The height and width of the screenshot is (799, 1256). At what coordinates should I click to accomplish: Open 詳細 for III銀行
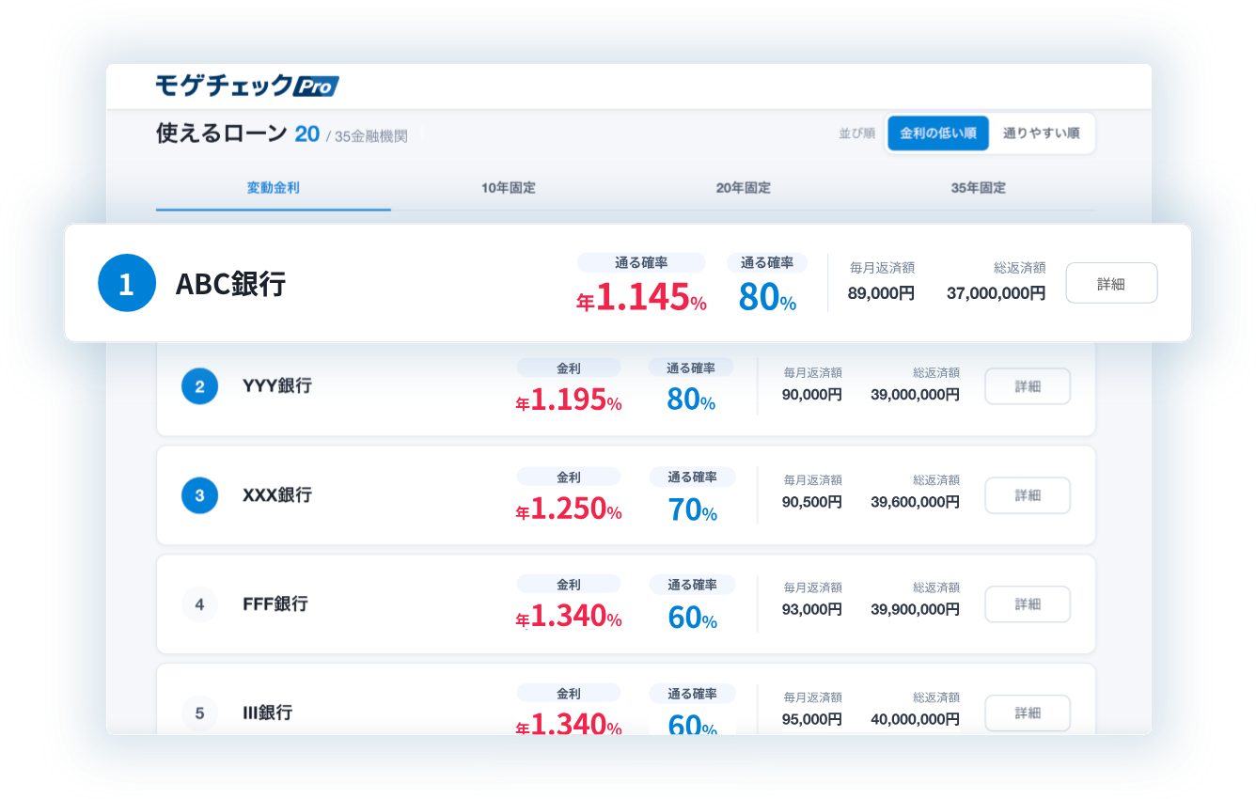point(1028,713)
